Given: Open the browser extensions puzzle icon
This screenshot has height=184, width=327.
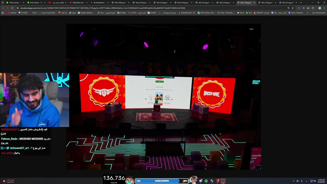Looking at the screenshot, I should (x=313, y=8).
